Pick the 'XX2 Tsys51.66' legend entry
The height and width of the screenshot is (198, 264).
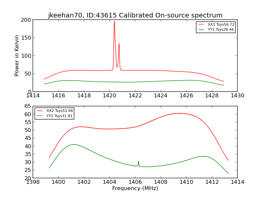tap(59, 111)
